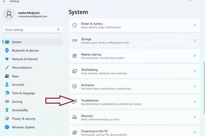Click "Storage space, drives, configuration rules" text
This screenshot has width=205, height=136.
click(105, 43)
